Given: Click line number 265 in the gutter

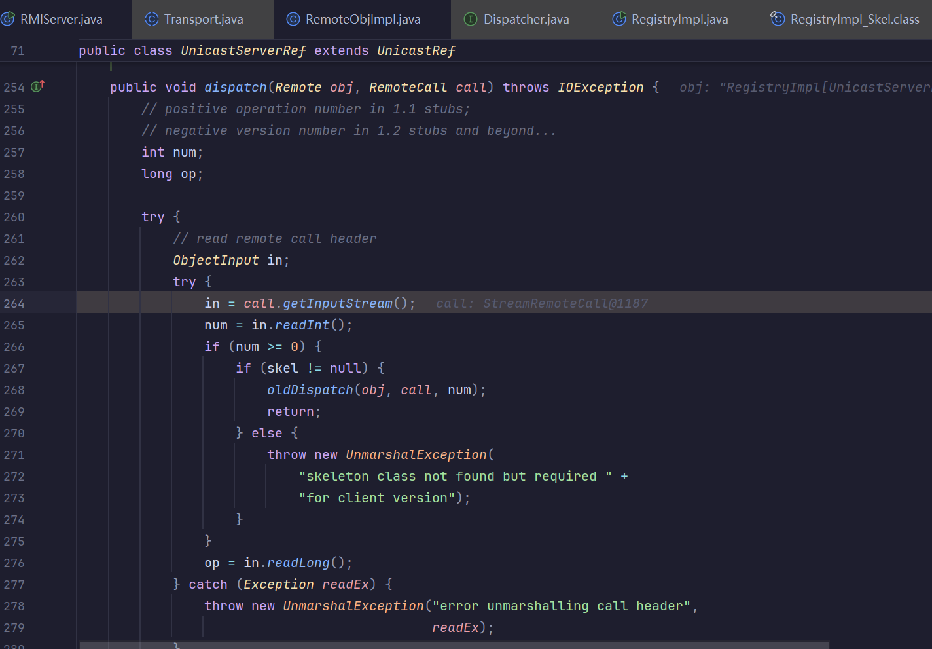Looking at the screenshot, I should 14,325.
